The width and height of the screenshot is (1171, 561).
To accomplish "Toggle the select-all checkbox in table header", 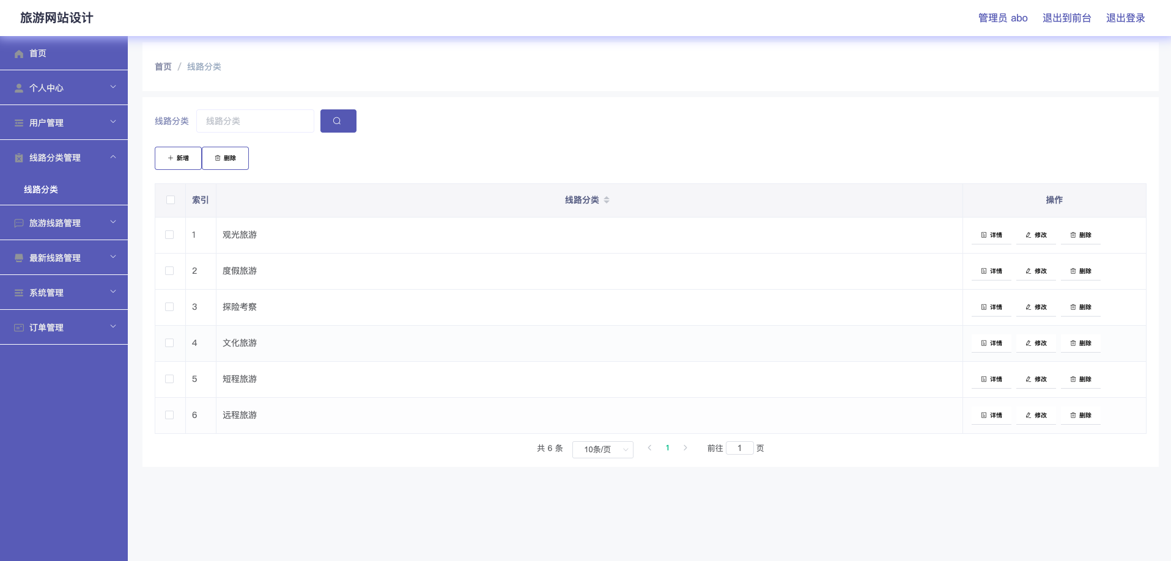I will (x=171, y=200).
